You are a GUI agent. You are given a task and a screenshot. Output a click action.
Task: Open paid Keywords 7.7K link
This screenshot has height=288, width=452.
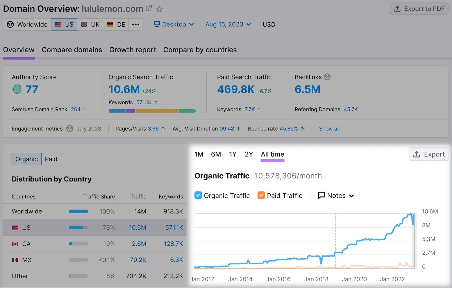(x=250, y=109)
